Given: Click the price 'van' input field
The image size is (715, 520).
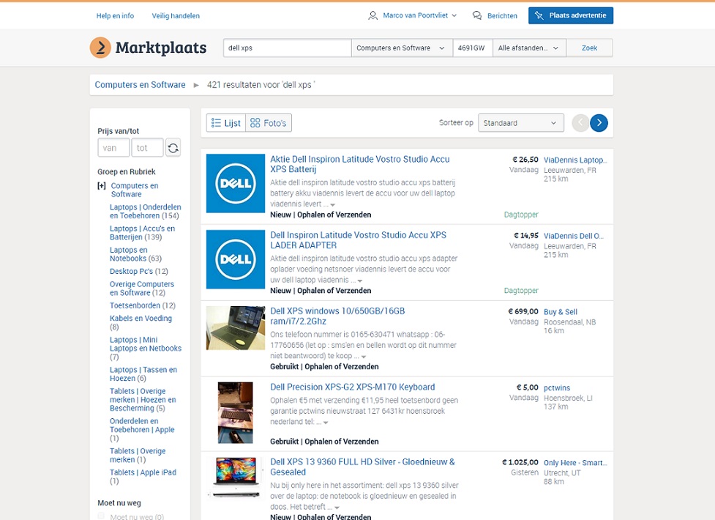Looking at the screenshot, I should [x=113, y=147].
